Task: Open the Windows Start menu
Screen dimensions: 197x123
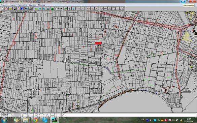Action: (x=4, y=120)
